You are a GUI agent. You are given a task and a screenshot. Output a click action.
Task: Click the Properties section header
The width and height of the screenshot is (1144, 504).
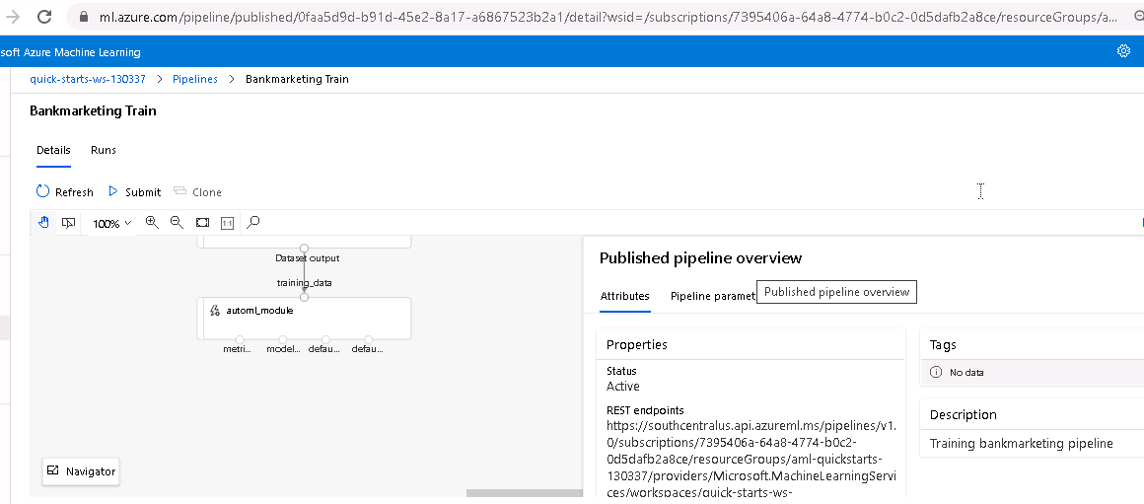tap(636, 344)
